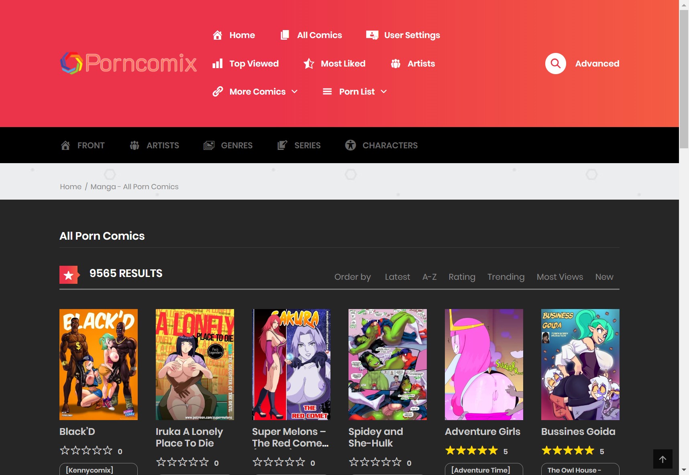Click the magnifier search icon

[555, 63]
